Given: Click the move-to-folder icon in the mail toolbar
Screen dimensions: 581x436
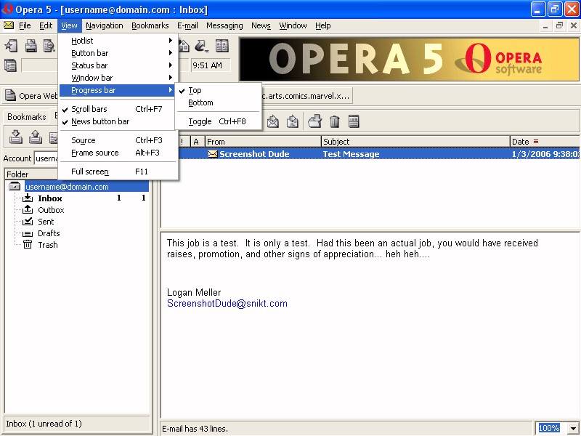Looking at the screenshot, I should click(x=315, y=121).
